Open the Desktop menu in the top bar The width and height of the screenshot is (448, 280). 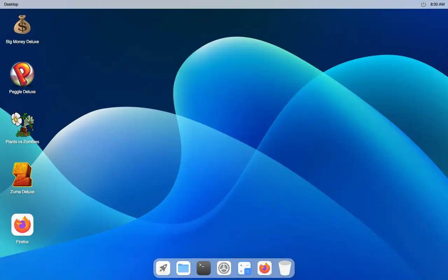[11, 4]
